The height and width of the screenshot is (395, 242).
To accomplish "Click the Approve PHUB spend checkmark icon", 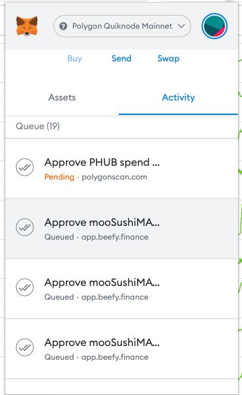I will click(x=25, y=167).
